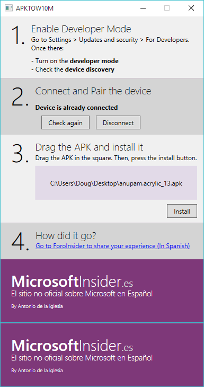Click the Drag the APK and install it heading
Screen dimensions: 204x387
(89, 147)
